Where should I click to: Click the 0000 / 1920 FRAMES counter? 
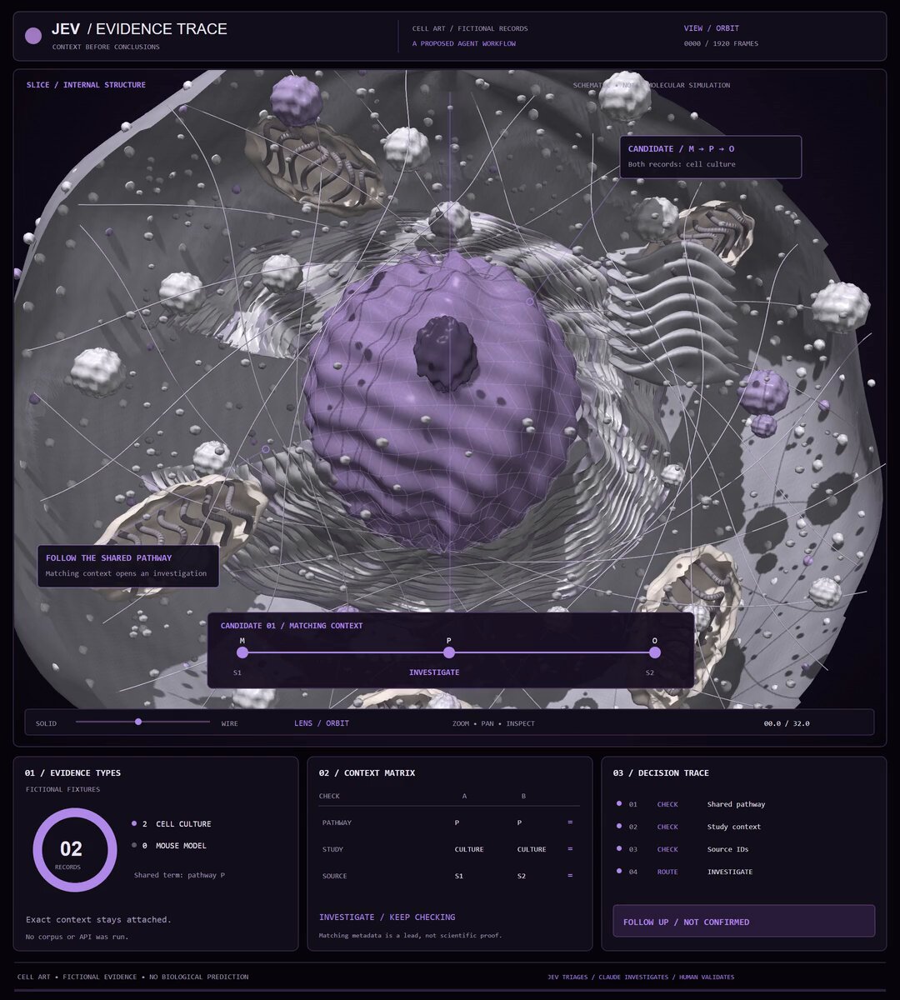[721, 43]
